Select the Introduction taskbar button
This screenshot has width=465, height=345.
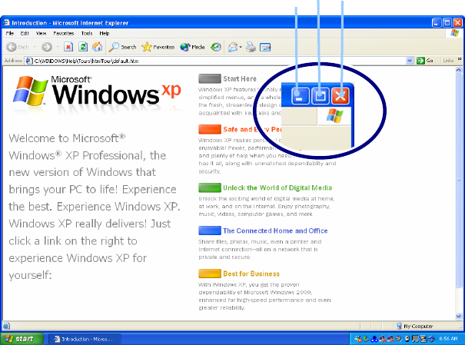tap(85, 339)
